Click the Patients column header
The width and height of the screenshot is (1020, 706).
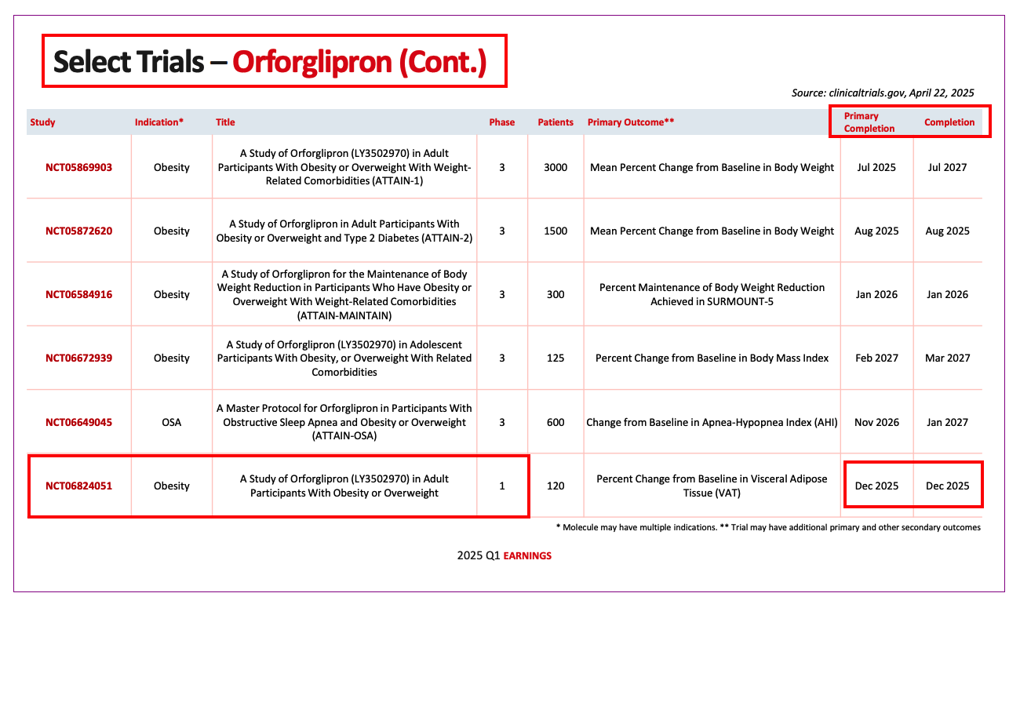[x=555, y=122]
